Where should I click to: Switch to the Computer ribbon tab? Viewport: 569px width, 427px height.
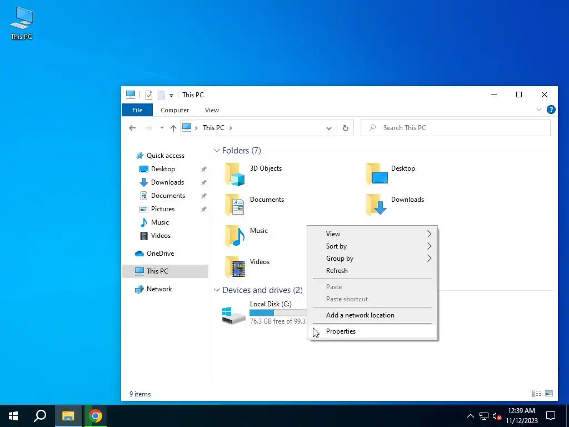click(x=175, y=110)
